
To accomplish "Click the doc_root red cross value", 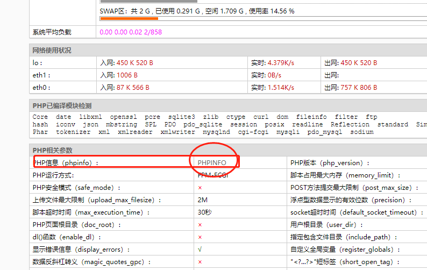I will 200,225.
